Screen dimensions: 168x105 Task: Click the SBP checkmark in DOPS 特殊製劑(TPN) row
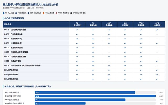pos(109,39)
